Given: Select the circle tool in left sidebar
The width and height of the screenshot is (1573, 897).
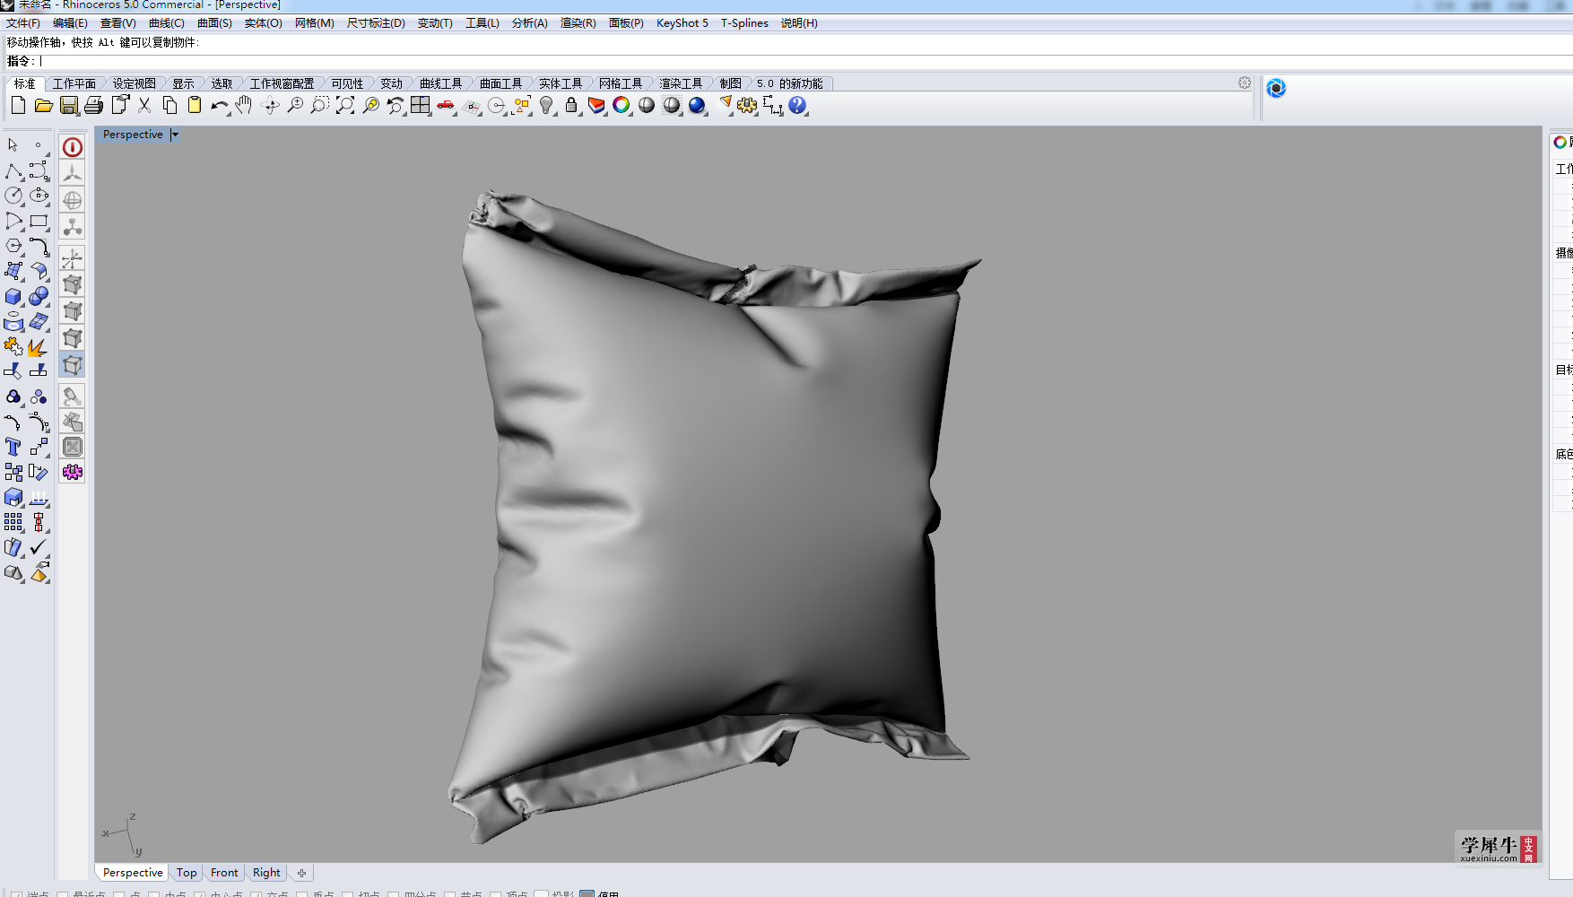Looking at the screenshot, I should pos(13,195).
